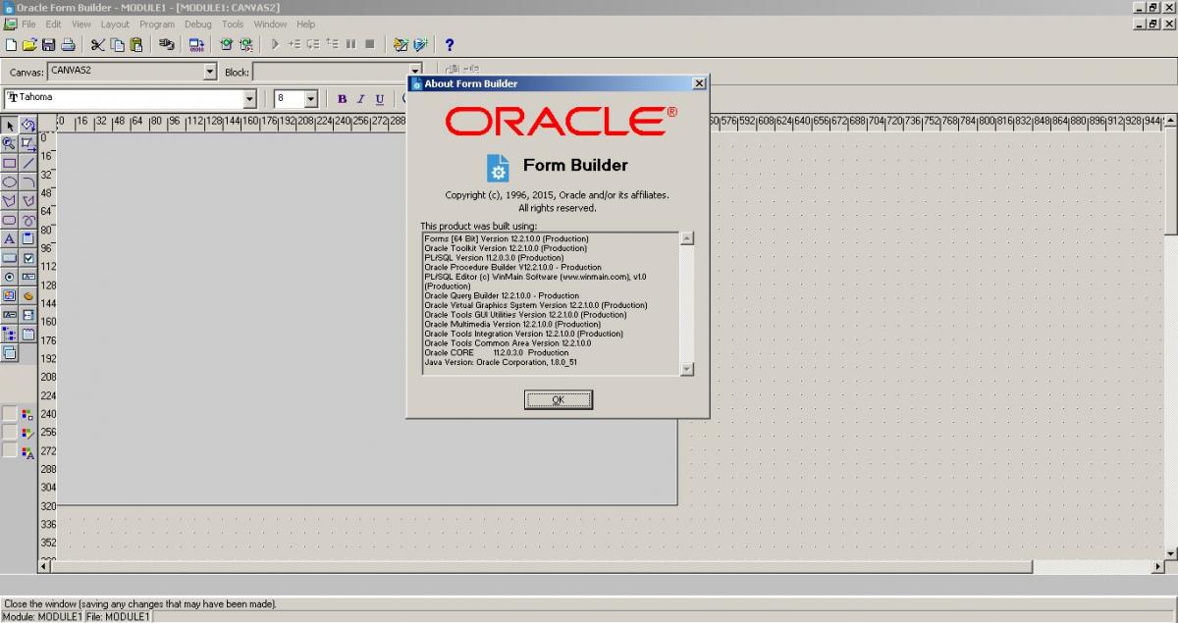Screen dimensions: 1178x623
Task: Open the Canvas dropdown list
Action: [210, 72]
